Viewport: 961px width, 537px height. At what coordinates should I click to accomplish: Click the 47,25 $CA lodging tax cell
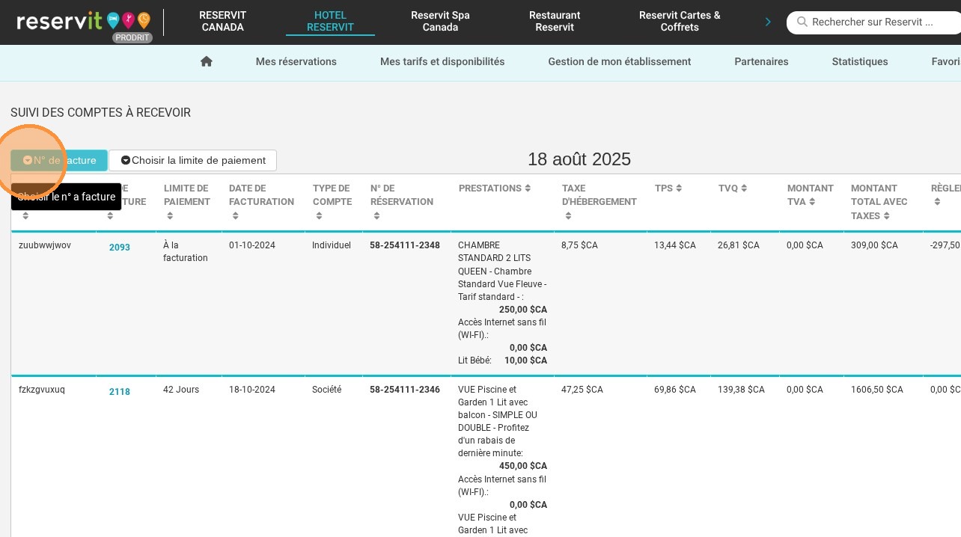582,390
